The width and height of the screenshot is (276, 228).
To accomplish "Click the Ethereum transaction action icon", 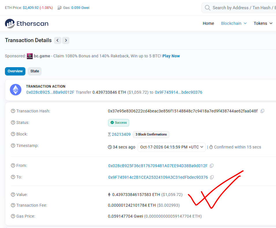I will (16, 90).
